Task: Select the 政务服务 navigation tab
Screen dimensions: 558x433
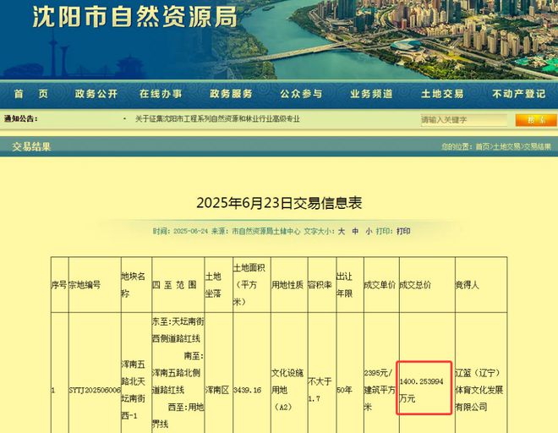Action: pos(231,94)
